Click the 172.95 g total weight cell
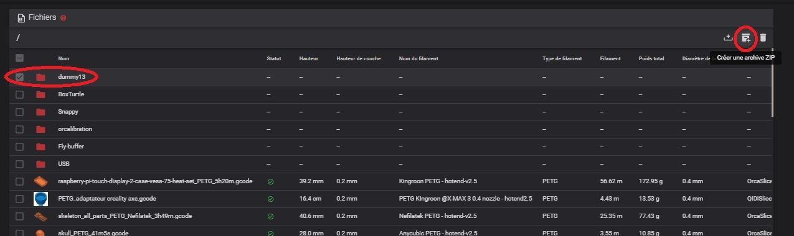794x236 pixels. point(650,181)
